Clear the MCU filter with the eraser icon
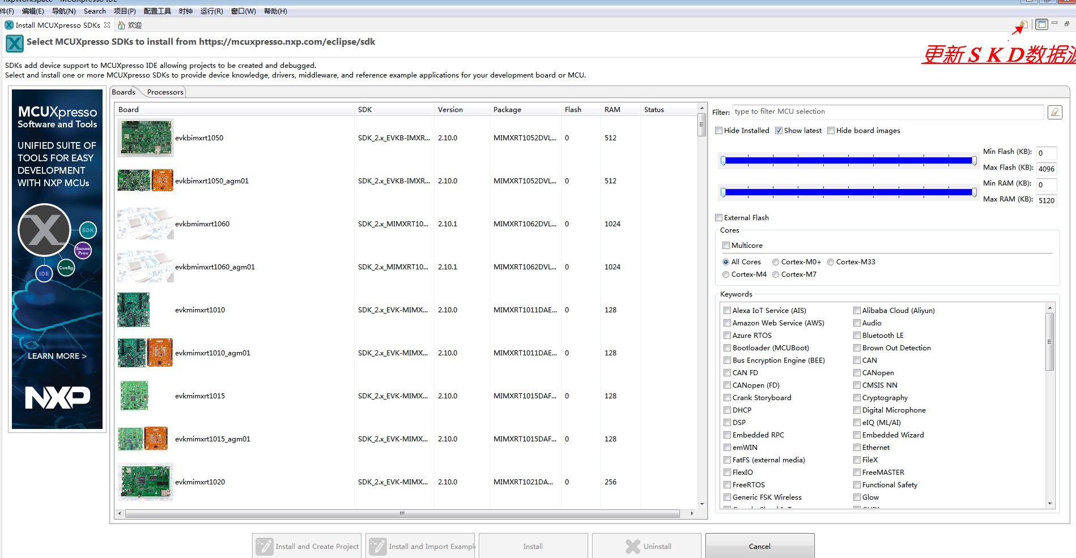This screenshot has height=558, width=1076. point(1054,112)
